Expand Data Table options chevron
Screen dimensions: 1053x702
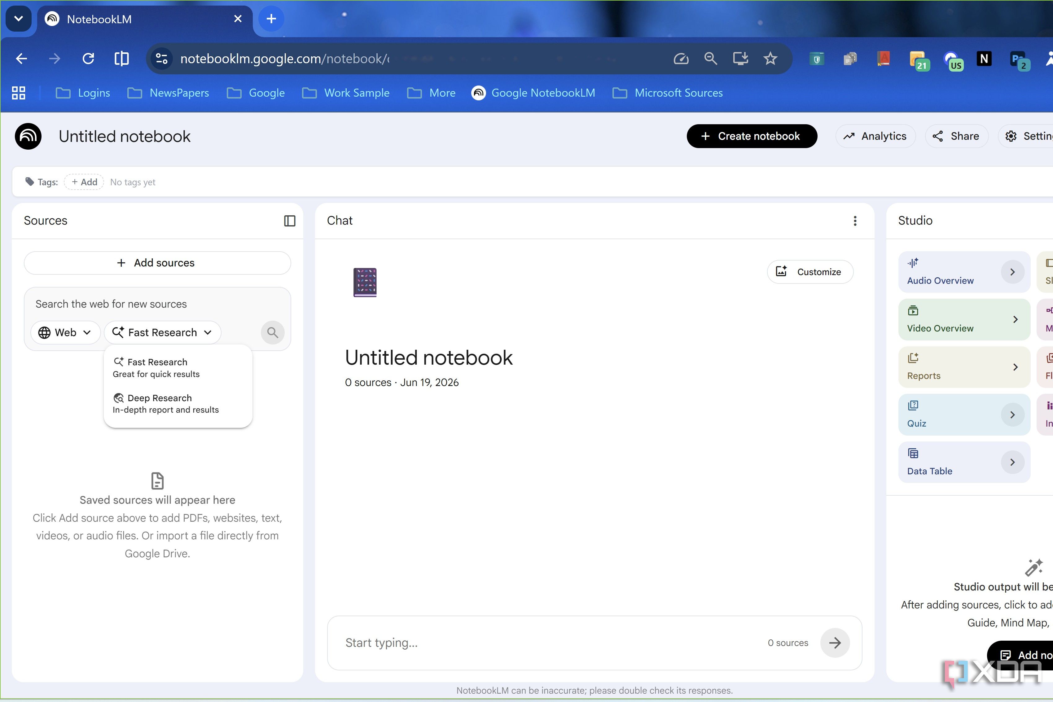[1012, 462]
